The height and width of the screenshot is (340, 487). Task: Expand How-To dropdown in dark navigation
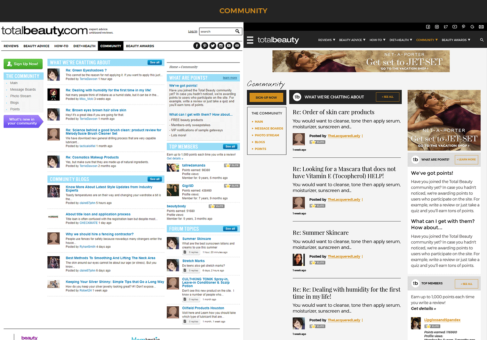[x=377, y=40]
